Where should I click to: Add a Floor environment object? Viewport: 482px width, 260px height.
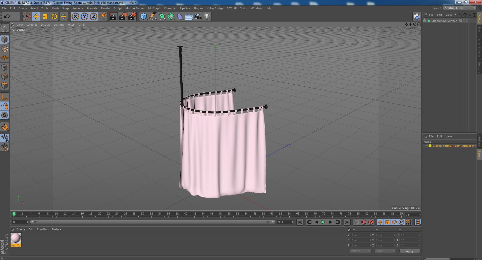189,17
